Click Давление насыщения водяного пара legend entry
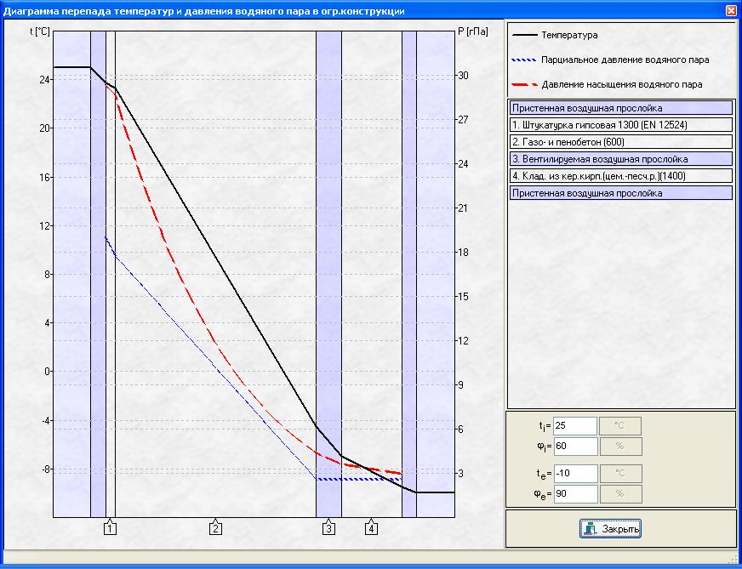Screen dimensions: 742x569 pyautogui.click(x=622, y=85)
